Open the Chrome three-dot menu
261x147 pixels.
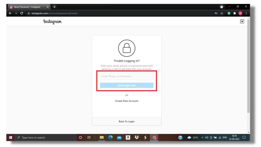coord(246,13)
